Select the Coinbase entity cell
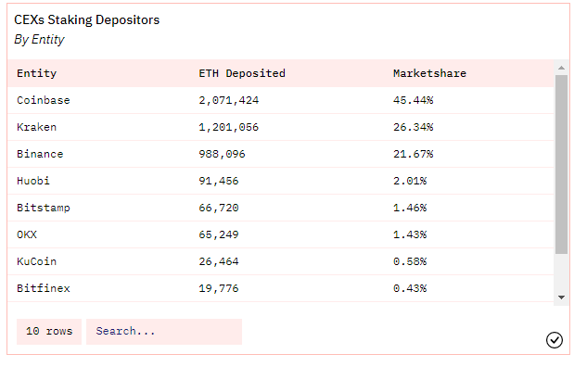 [x=44, y=100]
